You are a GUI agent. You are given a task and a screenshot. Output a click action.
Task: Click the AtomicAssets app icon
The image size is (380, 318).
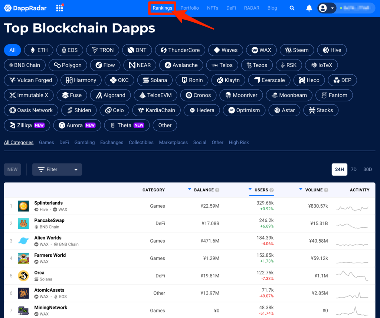coord(23,293)
